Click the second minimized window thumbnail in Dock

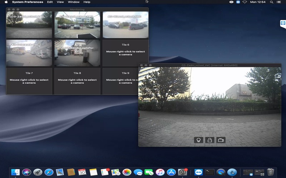pos(260,173)
